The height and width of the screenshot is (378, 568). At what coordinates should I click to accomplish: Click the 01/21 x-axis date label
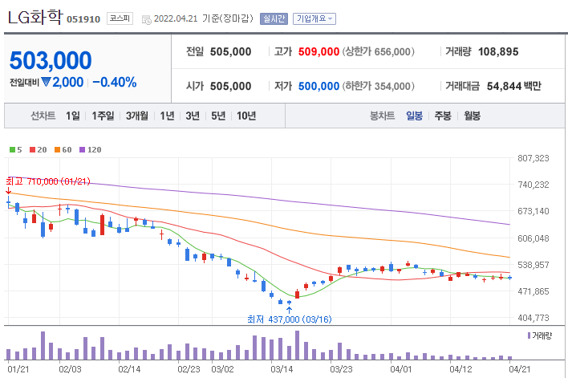coord(18,369)
